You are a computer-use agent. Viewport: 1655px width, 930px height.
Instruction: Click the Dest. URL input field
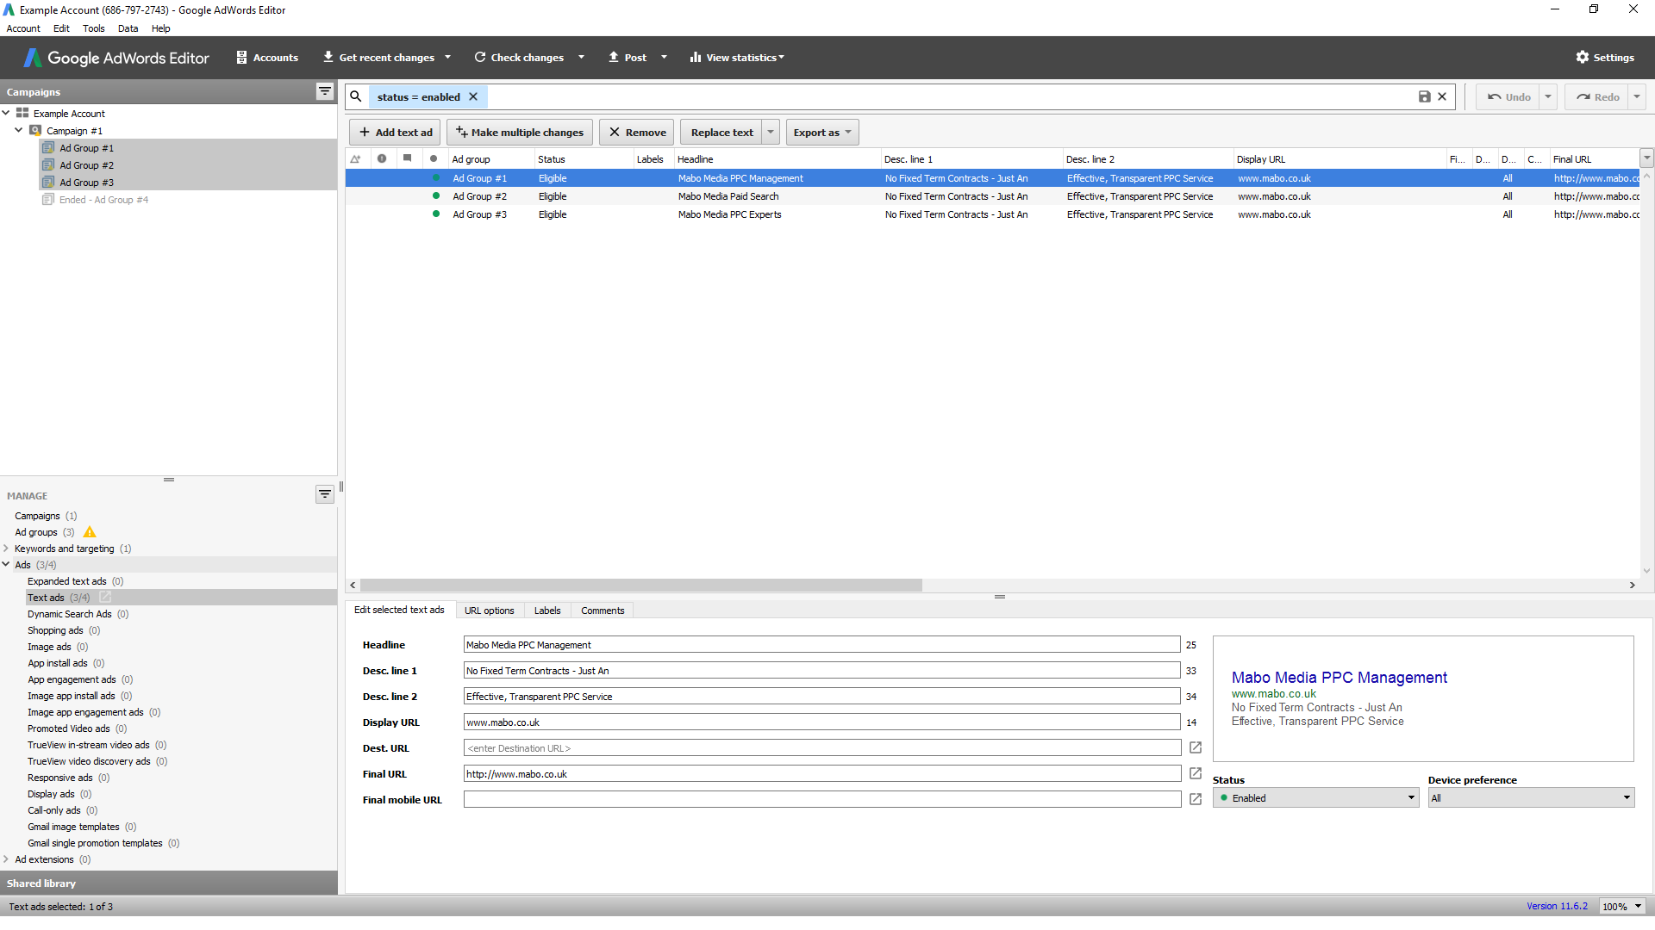(x=821, y=747)
